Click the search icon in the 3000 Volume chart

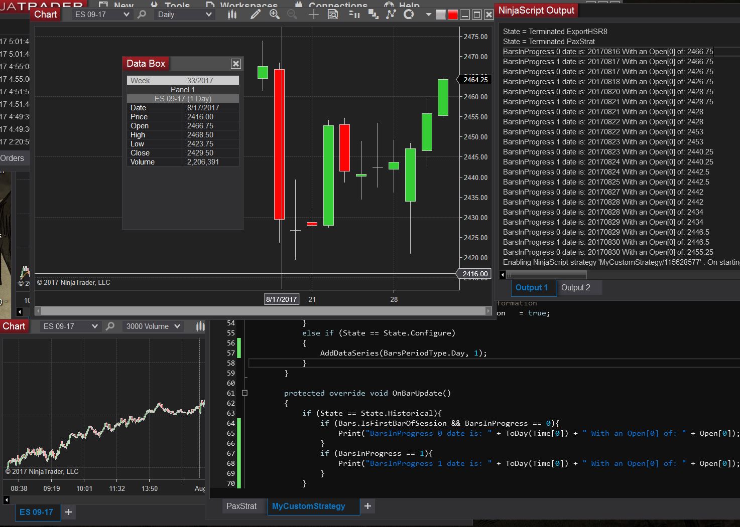tap(110, 326)
